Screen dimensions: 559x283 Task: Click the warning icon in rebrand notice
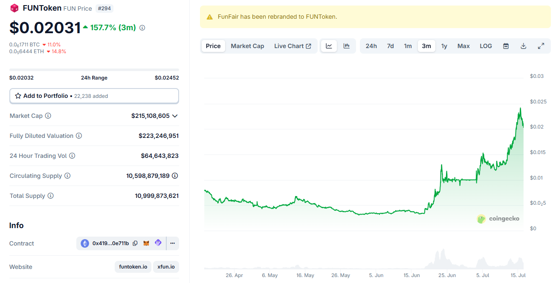pyautogui.click(x=209, y=17)
